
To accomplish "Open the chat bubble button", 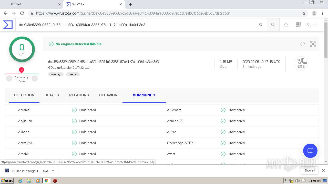I will pos(310,151).
